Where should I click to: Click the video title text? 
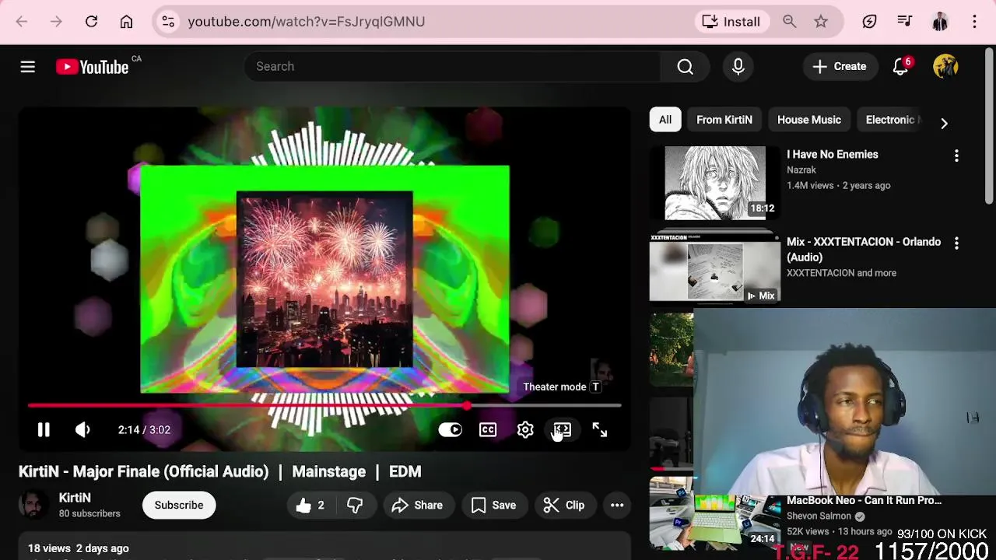(x=219, y=471)
